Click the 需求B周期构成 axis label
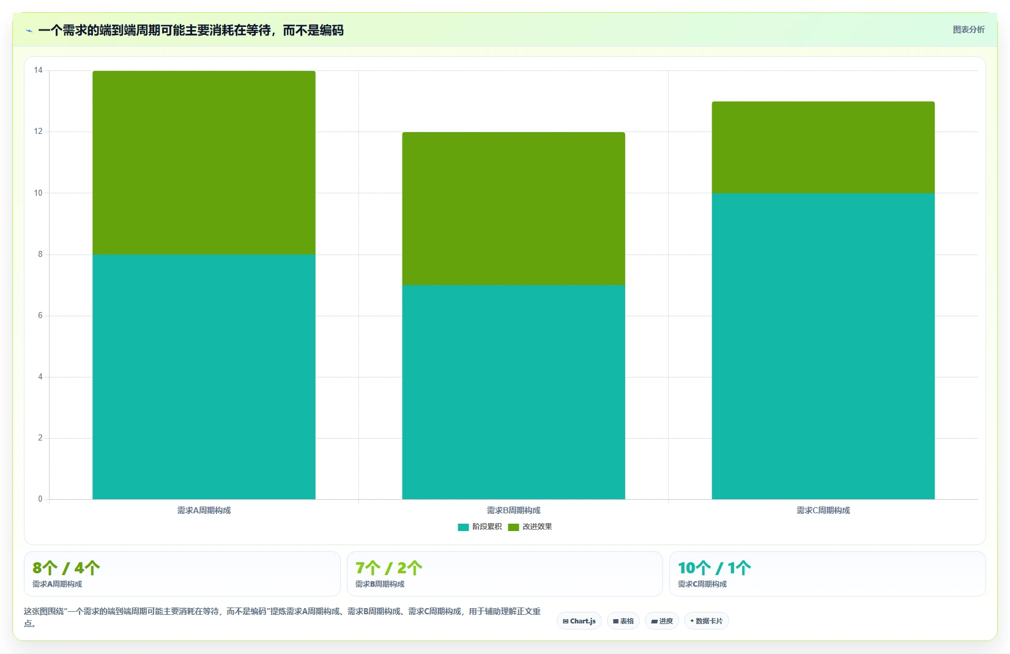Screen dimensions: 1010x654 point(513,510)
